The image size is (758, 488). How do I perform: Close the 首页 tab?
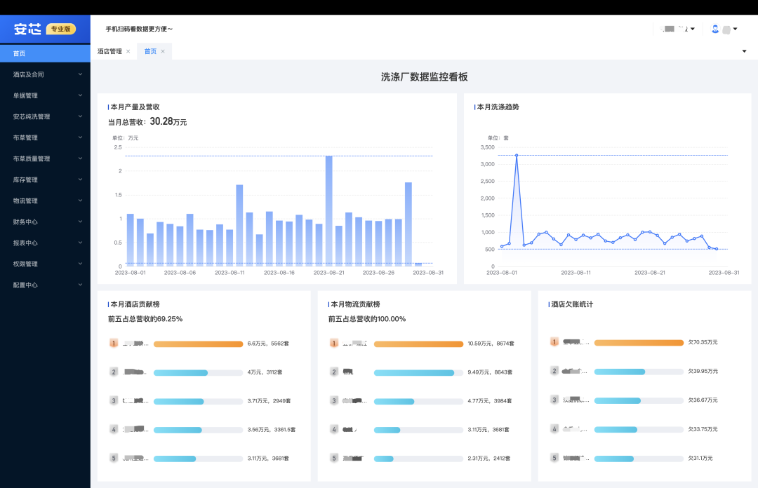[x=163, y=51]
